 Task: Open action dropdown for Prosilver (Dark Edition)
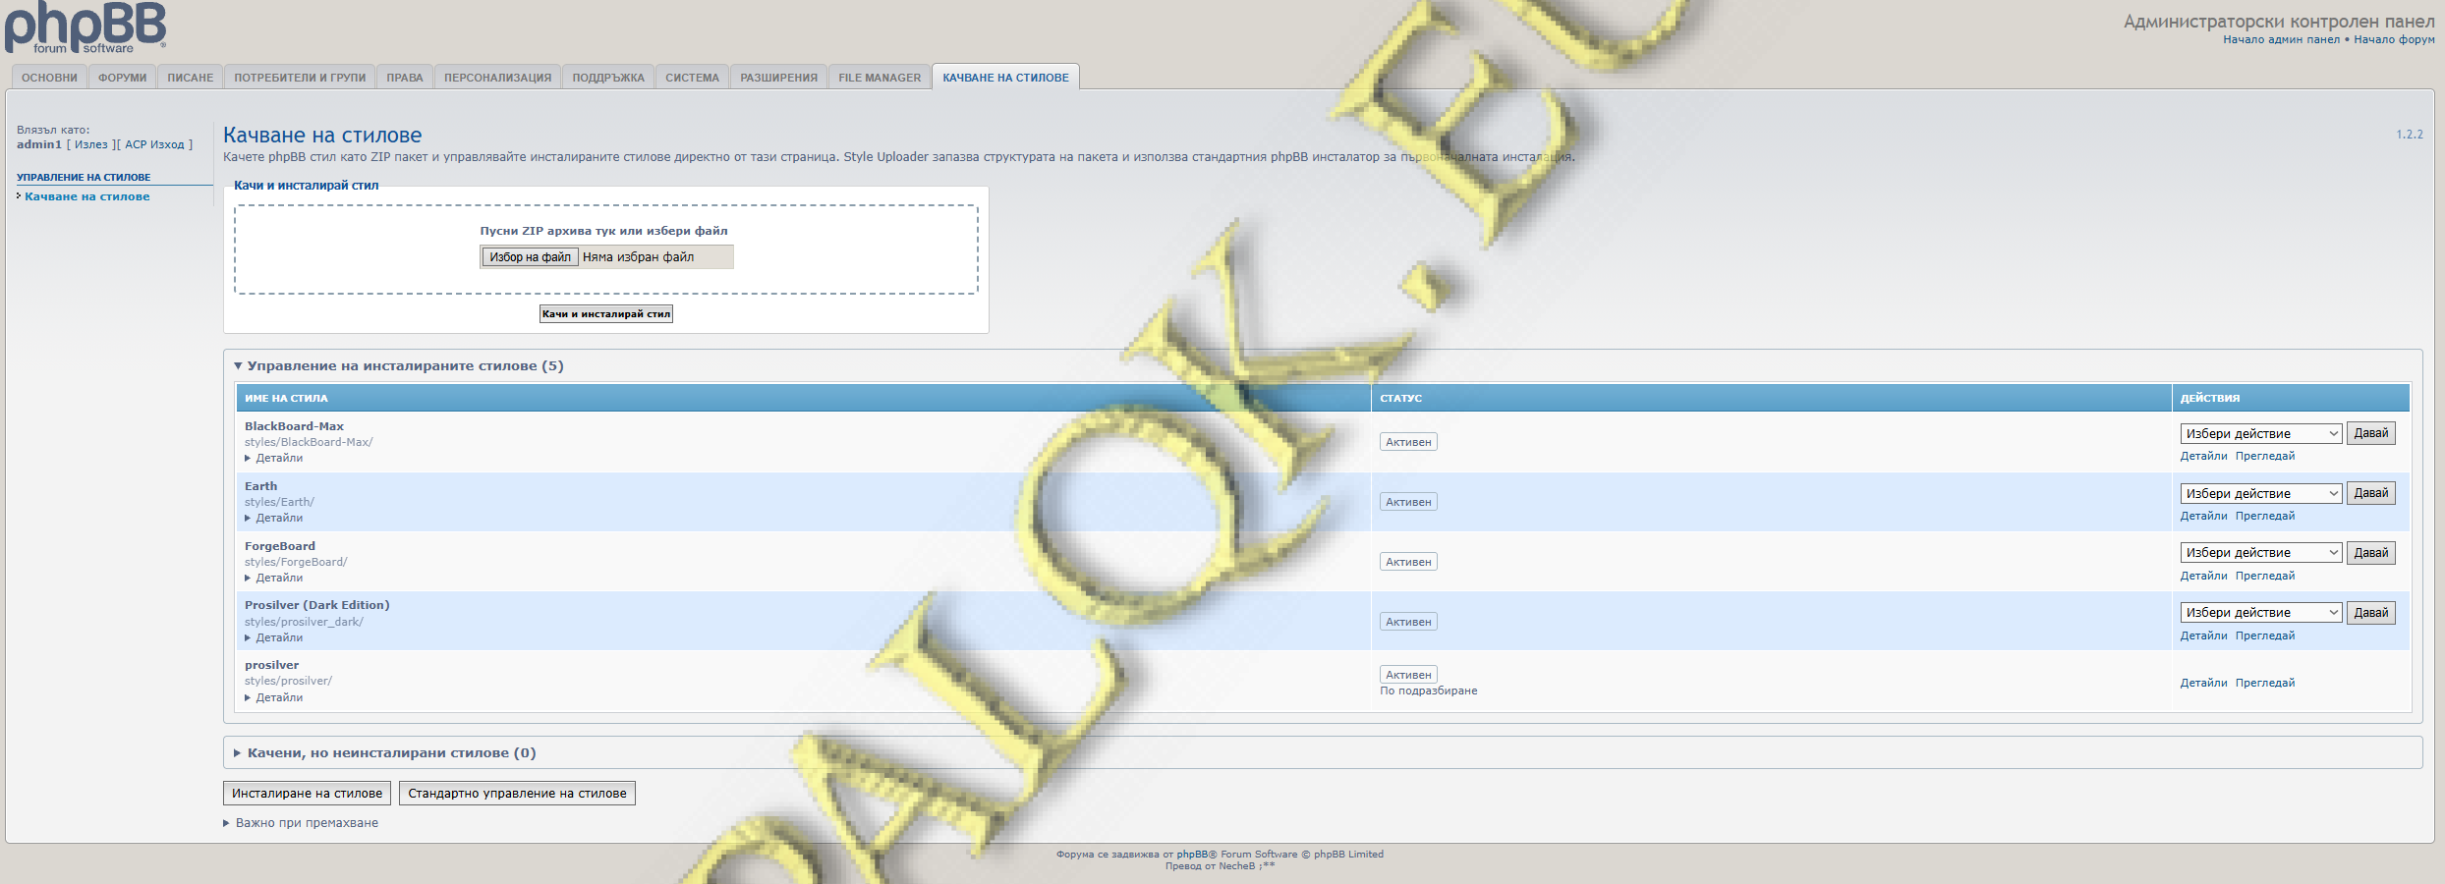pyautogui.click(x=2261, y=613)
